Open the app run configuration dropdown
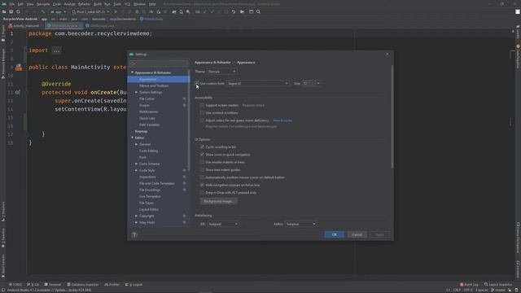The image size is (521, 293). tap(58, 11)
